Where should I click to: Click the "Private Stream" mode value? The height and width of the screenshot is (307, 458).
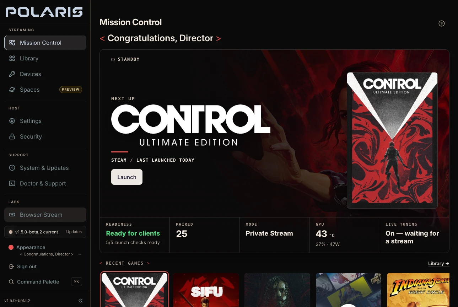[269, 233]
